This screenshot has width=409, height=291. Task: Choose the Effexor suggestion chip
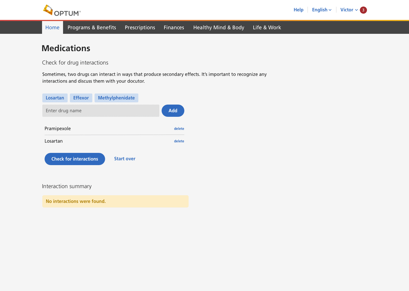pos(81,98)
